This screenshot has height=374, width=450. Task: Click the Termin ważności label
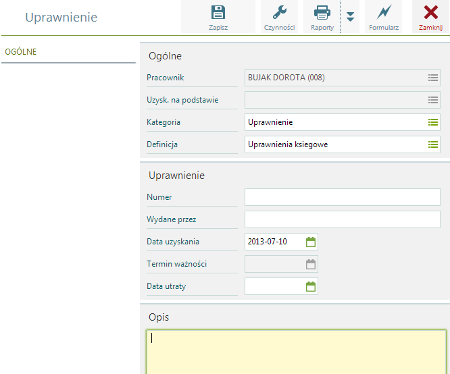pyautogui.click(x=176, y=264)
